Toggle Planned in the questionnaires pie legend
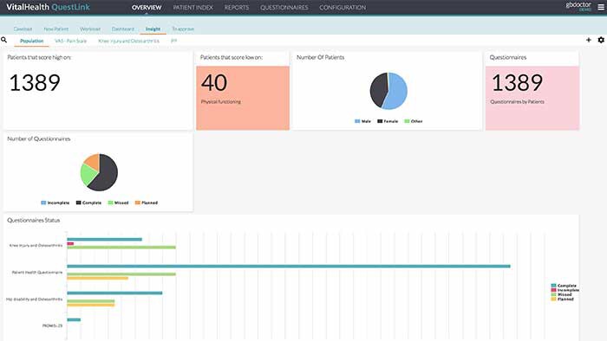607x341 pixels. tap(147, 203)
